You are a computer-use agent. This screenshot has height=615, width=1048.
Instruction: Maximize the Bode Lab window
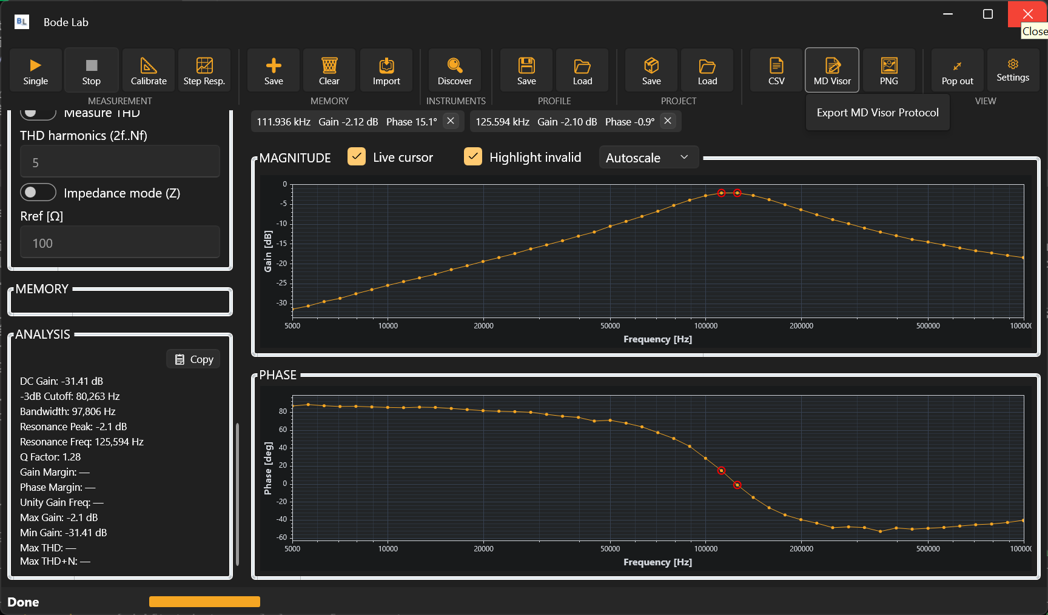[x=988, y=14]
